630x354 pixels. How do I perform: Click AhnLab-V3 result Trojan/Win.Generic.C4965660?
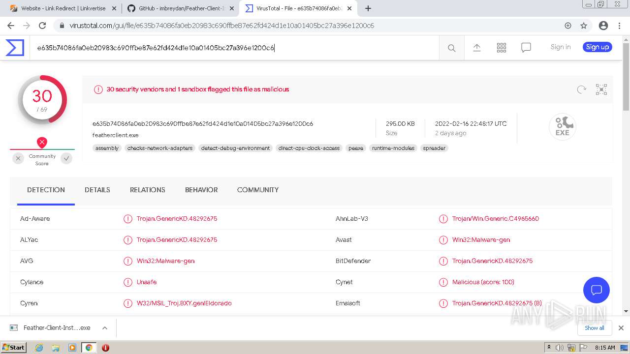pos(496,219)
